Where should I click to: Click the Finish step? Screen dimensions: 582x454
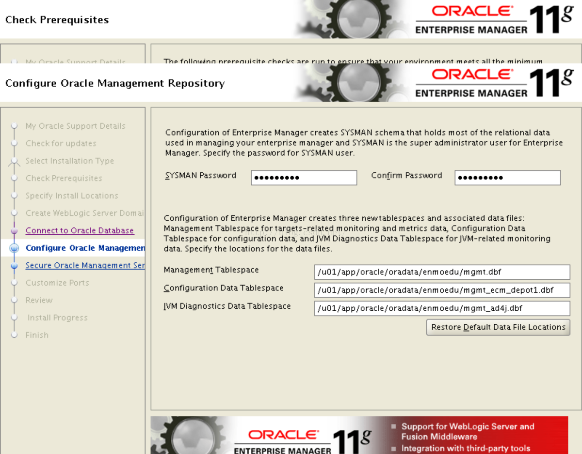click(x=37, y=335)
